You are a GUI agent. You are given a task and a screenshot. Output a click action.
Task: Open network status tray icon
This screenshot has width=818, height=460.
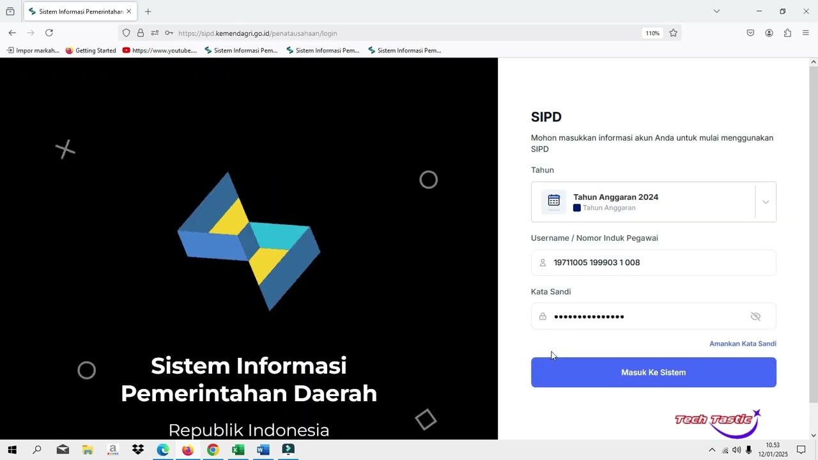[x=725, y=450]
